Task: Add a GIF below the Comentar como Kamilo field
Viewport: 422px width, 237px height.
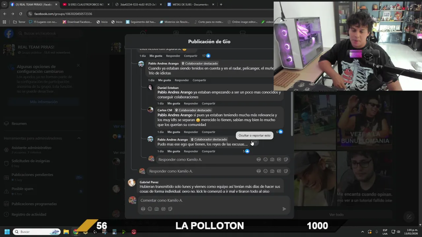Action: (x=163, y=209)
